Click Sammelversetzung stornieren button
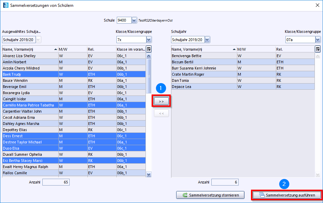 210,195
